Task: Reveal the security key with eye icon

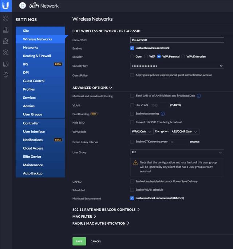Action: coord(221,66)
